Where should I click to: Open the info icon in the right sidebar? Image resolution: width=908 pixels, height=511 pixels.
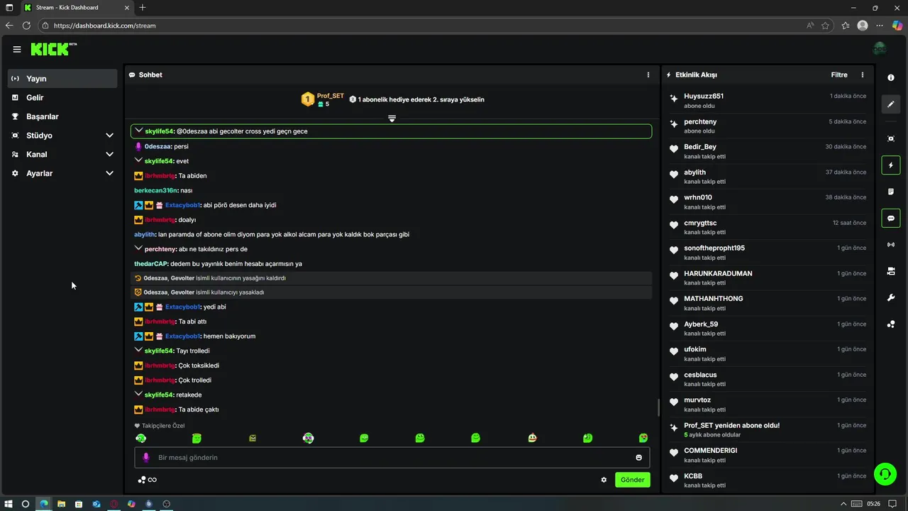[x=891, y=78]
